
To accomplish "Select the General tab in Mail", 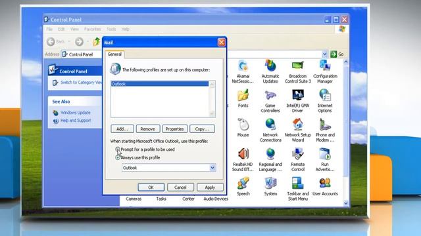I will 114,54.
